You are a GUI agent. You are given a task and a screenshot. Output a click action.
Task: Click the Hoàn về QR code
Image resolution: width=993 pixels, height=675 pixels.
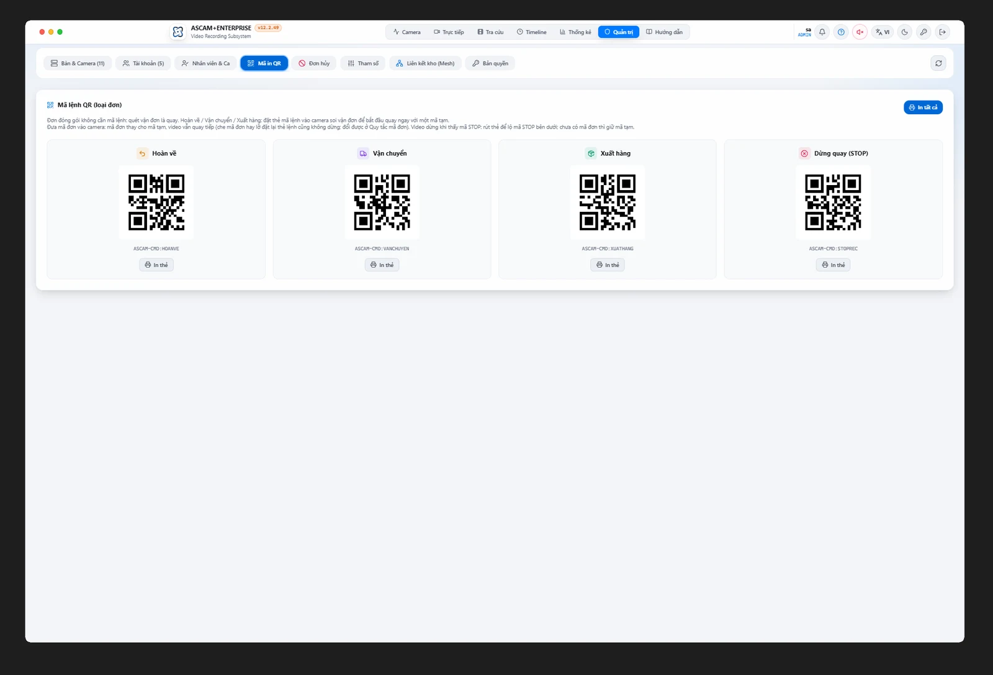156,202
